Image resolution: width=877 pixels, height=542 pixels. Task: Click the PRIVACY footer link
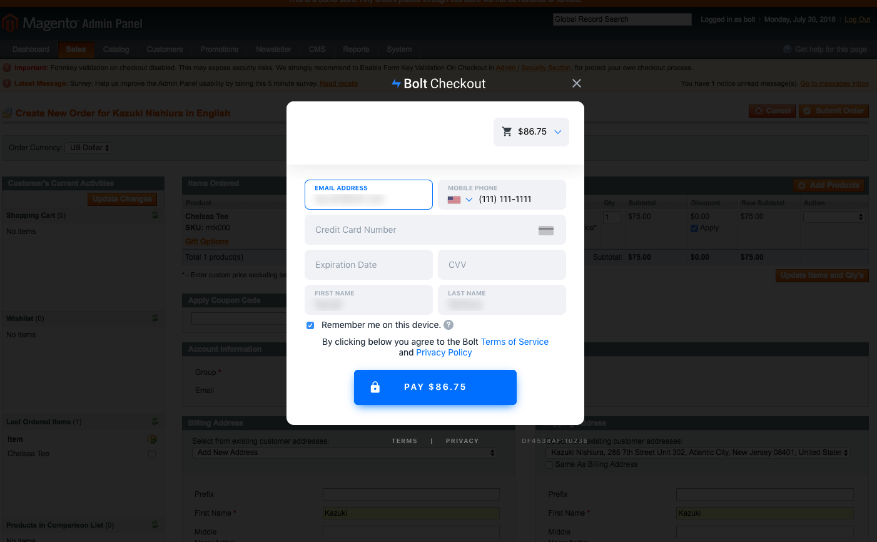(x=462, y=441)
